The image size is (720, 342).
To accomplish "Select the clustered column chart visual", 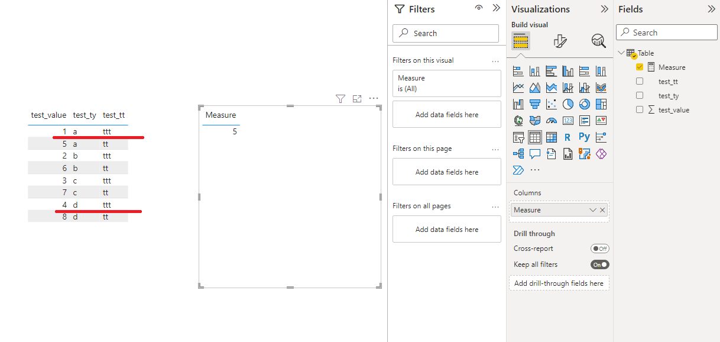I will coord(568,71).
